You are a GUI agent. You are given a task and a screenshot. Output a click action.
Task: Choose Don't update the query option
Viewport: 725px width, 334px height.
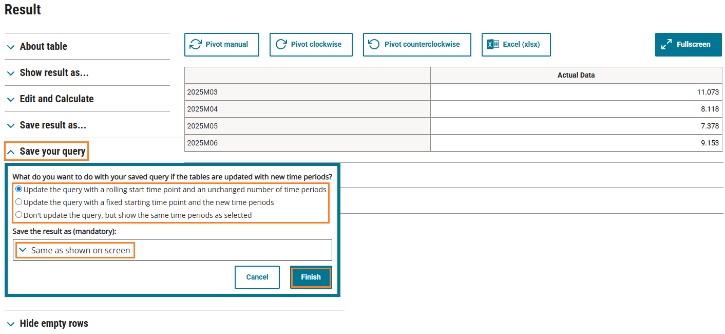(19, 215)
